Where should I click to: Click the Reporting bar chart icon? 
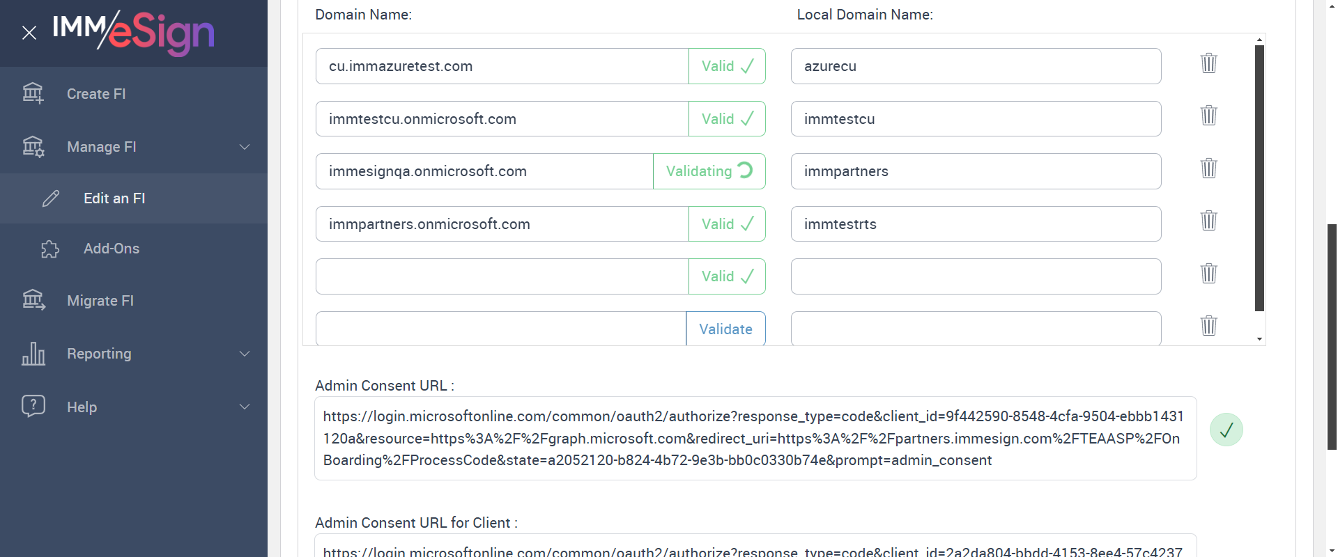(33, 354)
